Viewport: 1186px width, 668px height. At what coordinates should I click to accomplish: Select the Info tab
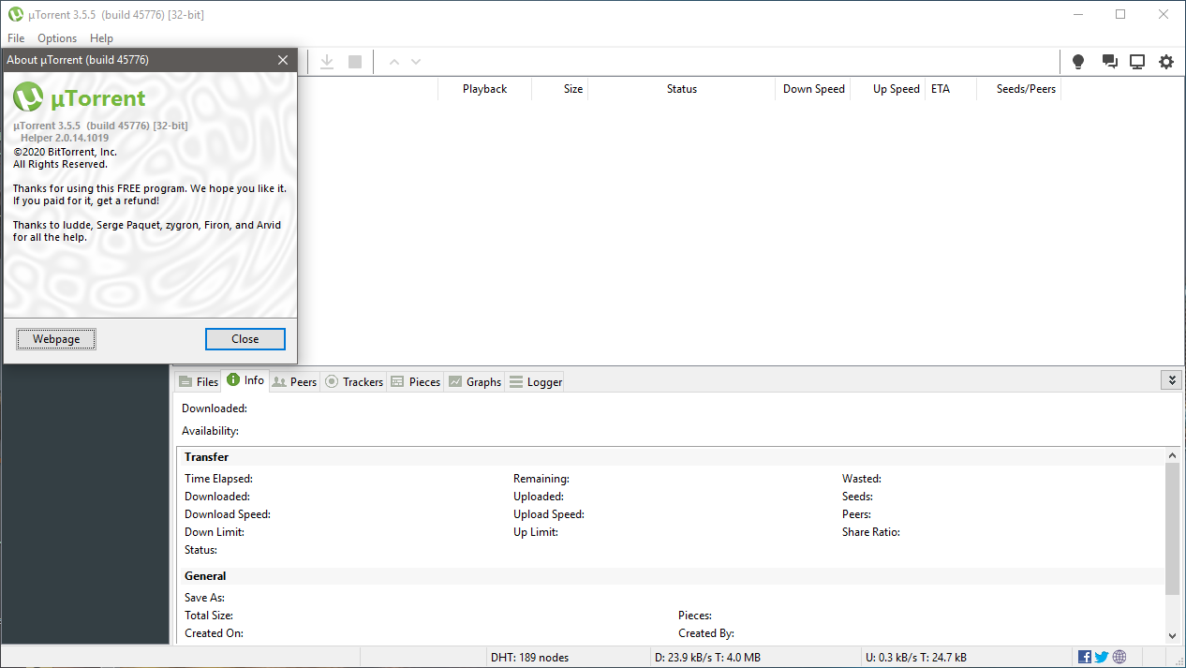pos(245,380)
